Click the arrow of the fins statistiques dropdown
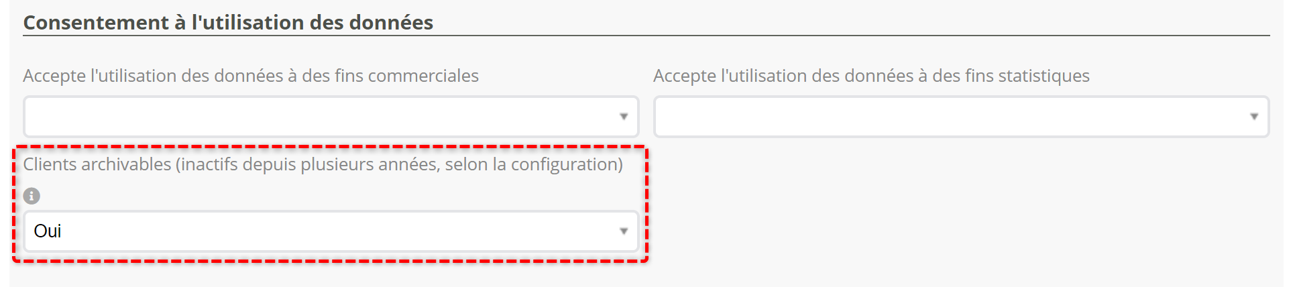 (x=1254, y=117)
